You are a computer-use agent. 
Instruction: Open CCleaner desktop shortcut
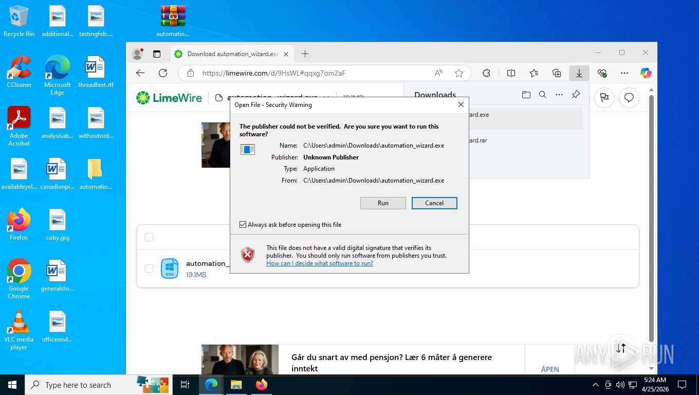click(19, 72)
